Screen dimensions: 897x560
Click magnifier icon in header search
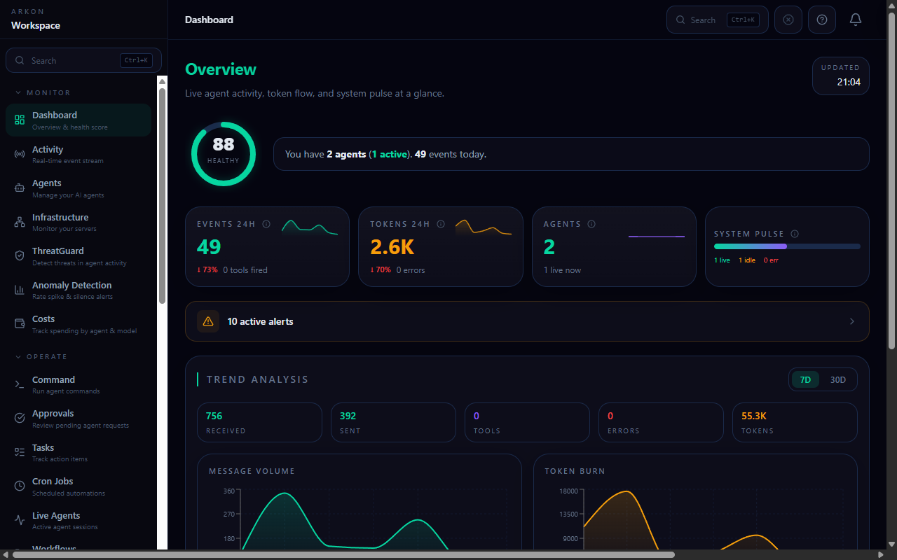click(680, 20)
